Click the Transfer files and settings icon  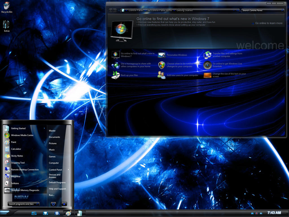click(207, 55)
